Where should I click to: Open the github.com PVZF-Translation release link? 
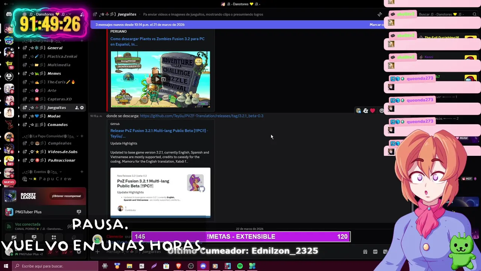201,116
